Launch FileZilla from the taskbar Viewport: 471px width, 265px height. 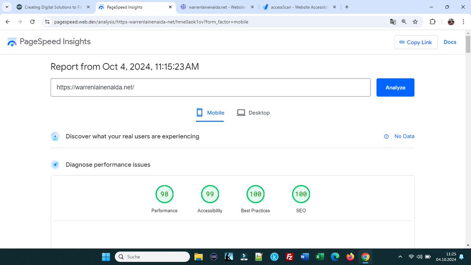(x=289, y=256)
